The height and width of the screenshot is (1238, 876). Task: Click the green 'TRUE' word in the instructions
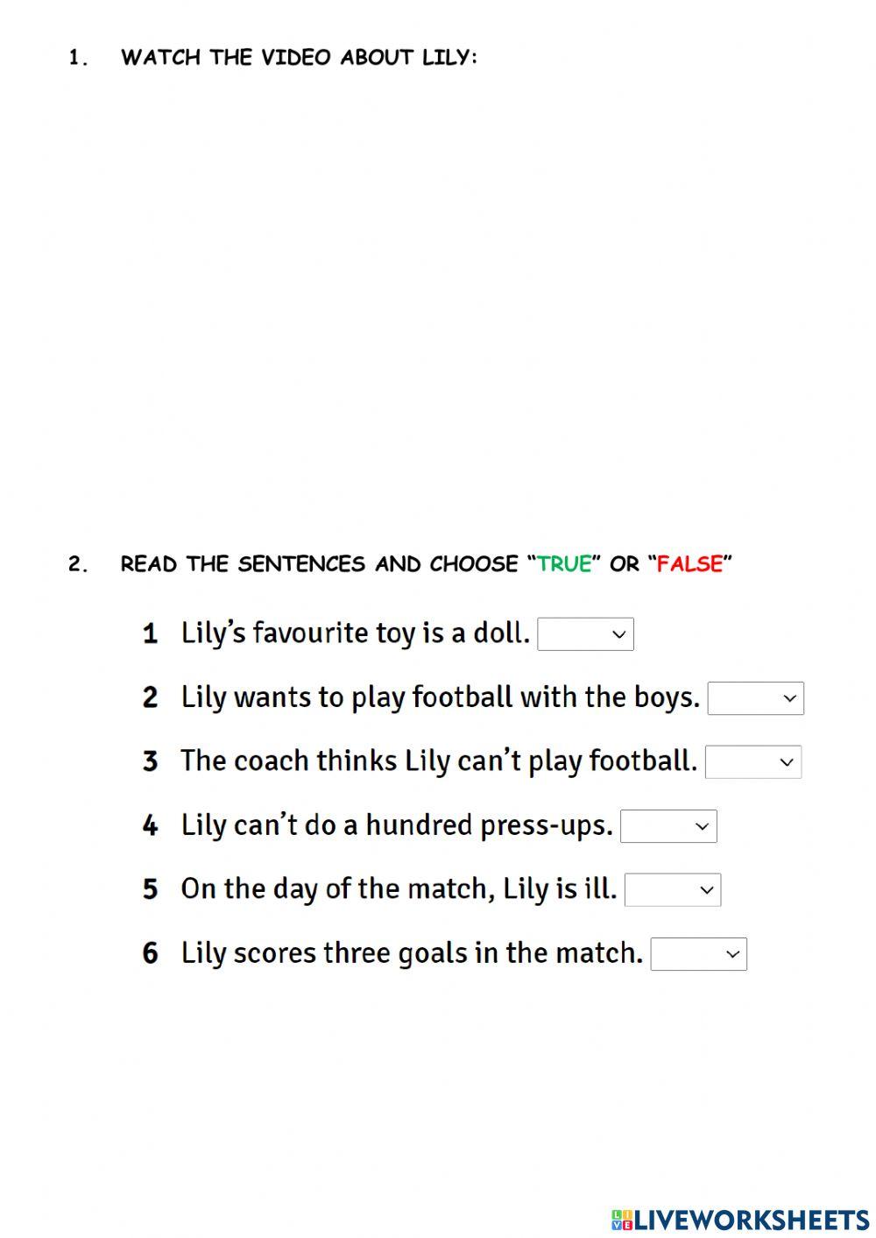[x=564, y=564]
